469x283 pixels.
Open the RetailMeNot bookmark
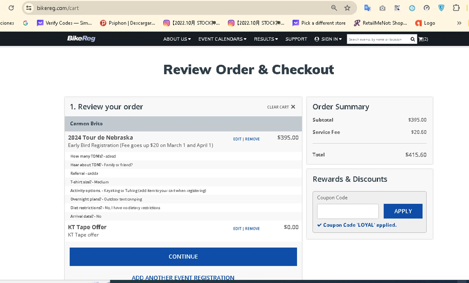click(380, 23)
